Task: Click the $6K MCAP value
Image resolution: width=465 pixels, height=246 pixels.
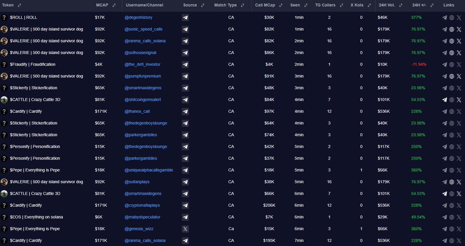Action: tap(98, 217)
